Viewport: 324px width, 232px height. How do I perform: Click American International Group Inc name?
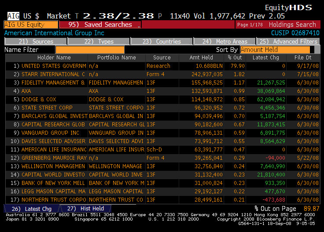54,33
